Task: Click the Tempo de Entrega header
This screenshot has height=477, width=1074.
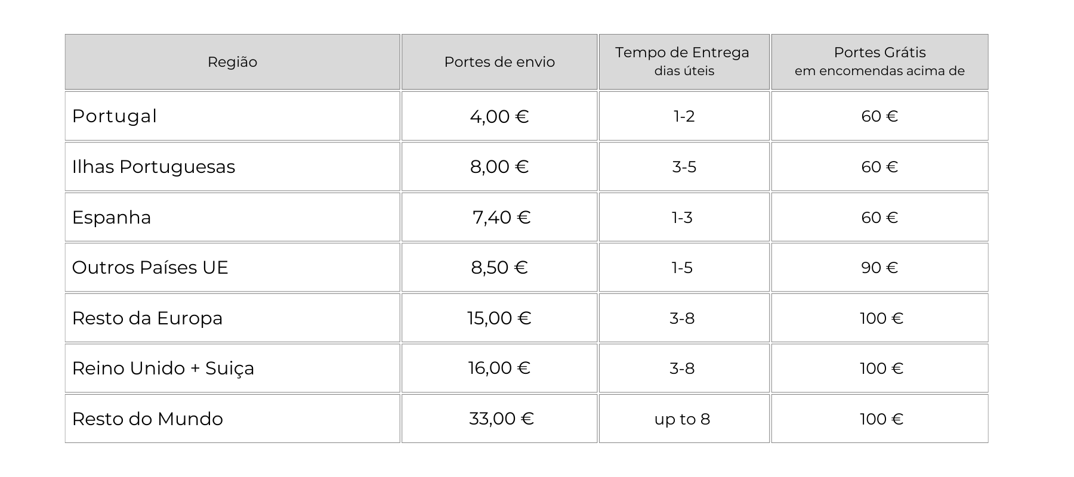Action: pyautogui.click(x=684, y=62)
